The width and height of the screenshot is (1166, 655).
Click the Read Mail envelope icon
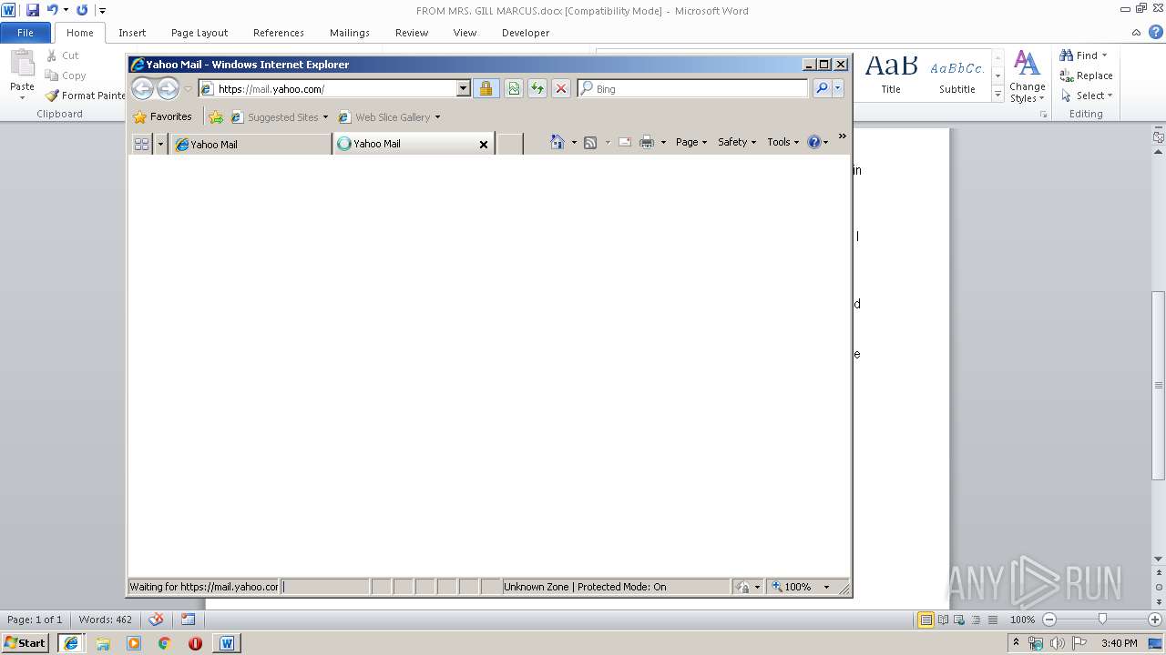click(x=625, y=142)
